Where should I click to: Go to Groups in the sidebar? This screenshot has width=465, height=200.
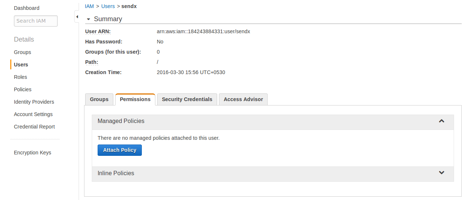click(23, 52)
